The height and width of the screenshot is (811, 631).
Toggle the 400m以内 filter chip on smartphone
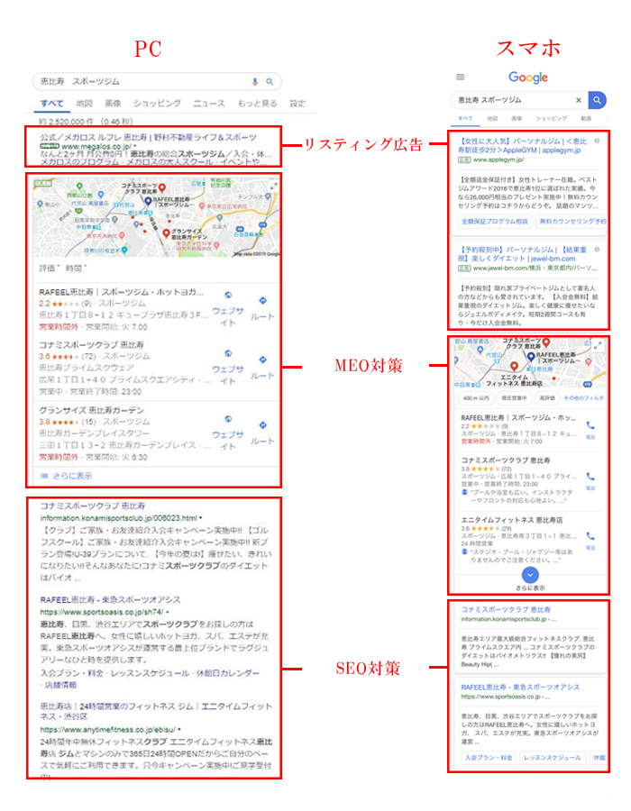point(476,398)
